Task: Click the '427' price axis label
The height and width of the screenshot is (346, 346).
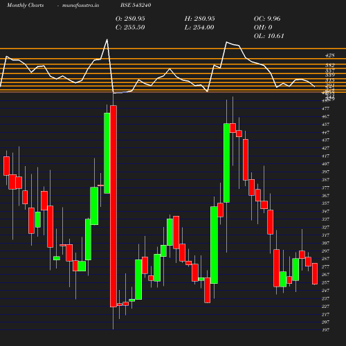Action: point(325,148)
